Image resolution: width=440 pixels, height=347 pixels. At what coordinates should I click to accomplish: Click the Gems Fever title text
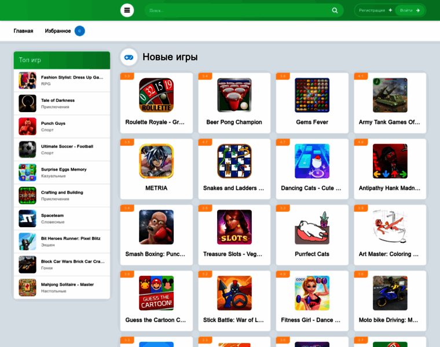pyautogui.click(x=312, y=122)
